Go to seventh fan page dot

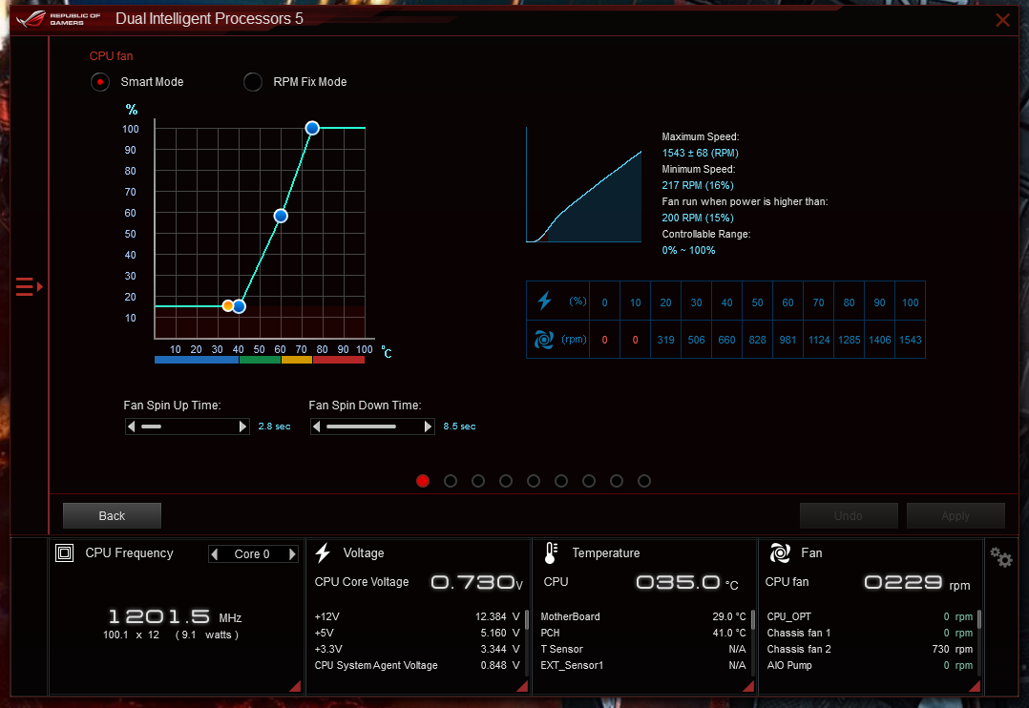coord(589,481)
